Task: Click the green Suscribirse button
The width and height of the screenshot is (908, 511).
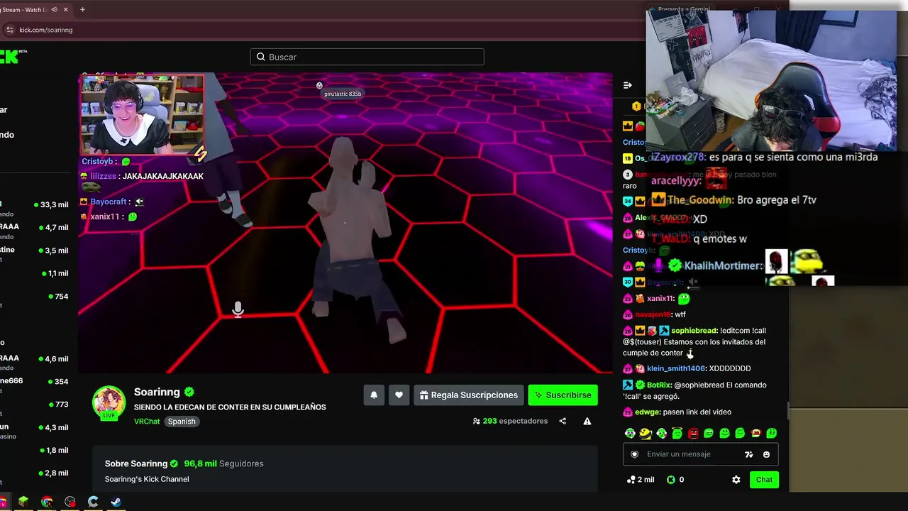Action: coord(563,395)
